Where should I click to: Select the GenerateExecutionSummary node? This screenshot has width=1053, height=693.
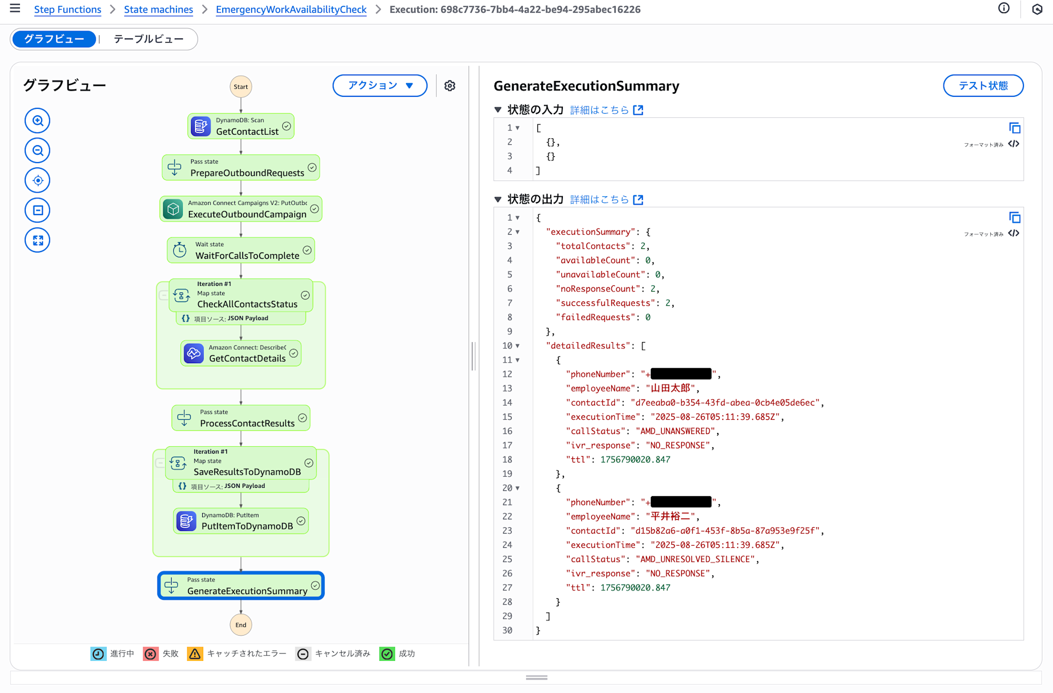241,586
